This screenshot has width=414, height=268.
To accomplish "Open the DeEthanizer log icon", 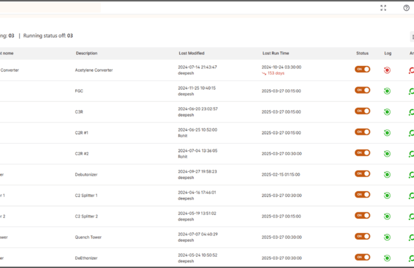I will coord(387,258).
